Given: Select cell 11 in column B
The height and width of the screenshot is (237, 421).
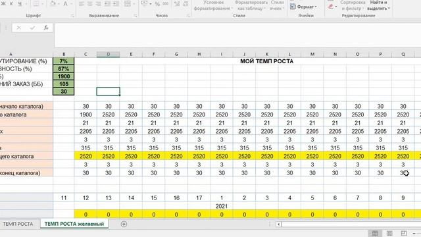Looking at the screenshot, I should tap(64, 198).
